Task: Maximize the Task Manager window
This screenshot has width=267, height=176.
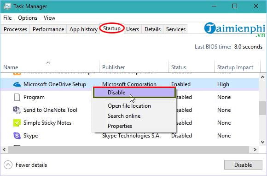Action: pyautogui.click(x=235, y=6)
